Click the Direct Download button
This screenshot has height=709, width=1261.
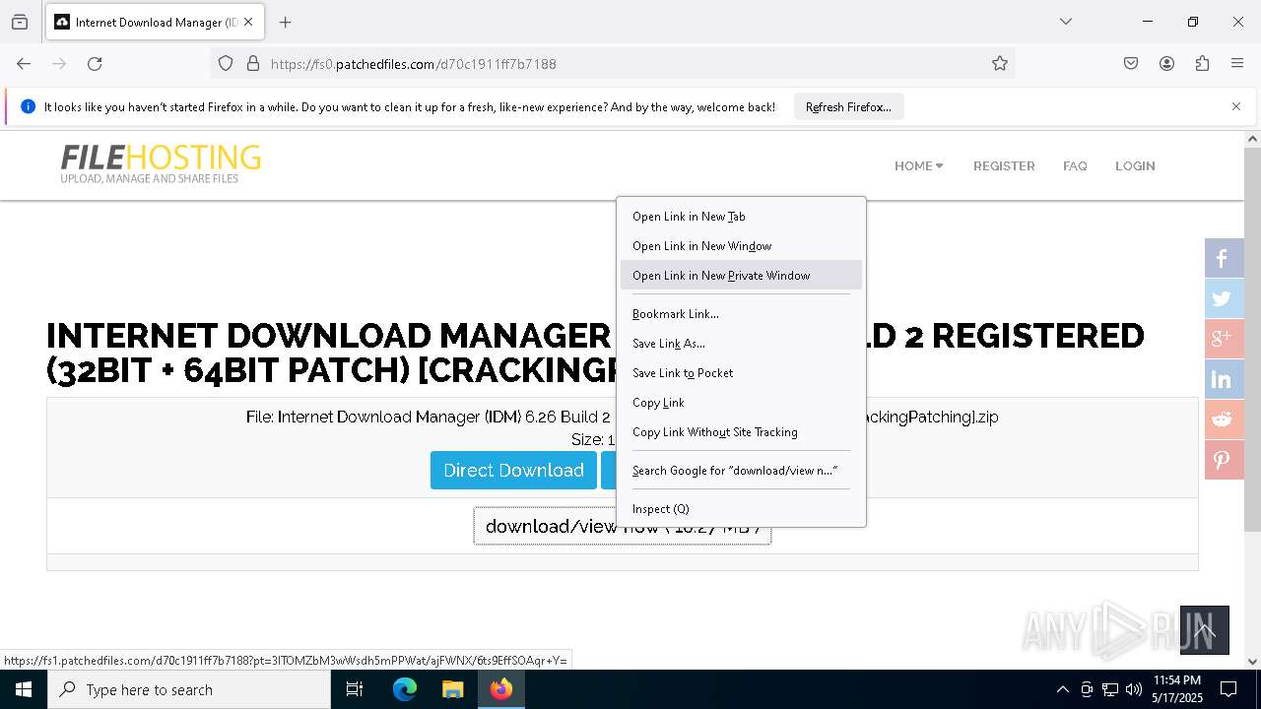[x=513, y=470]
